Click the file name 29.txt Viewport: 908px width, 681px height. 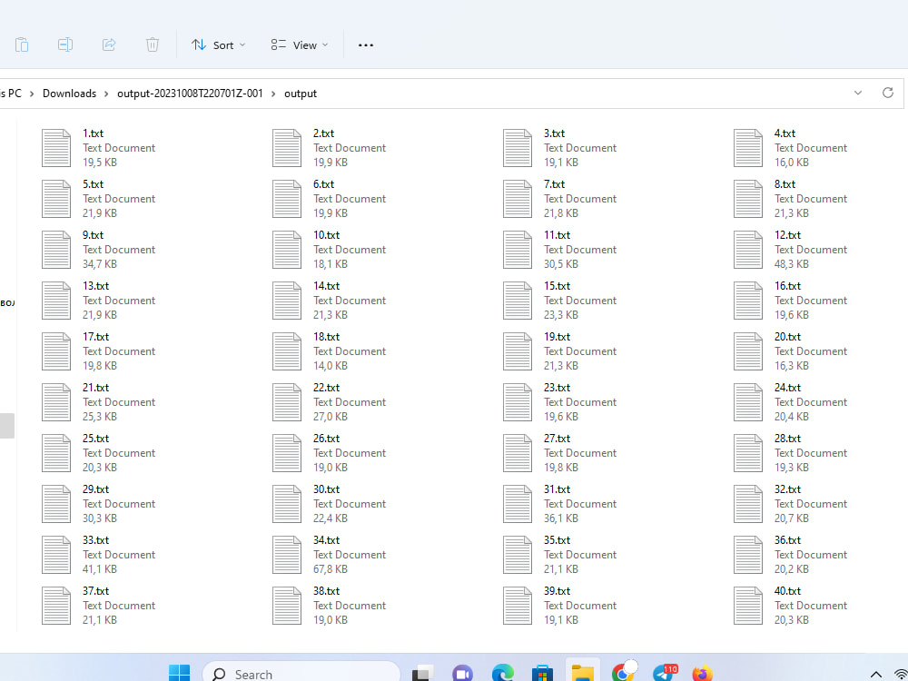pyautogui.click(x=95, y=490)
